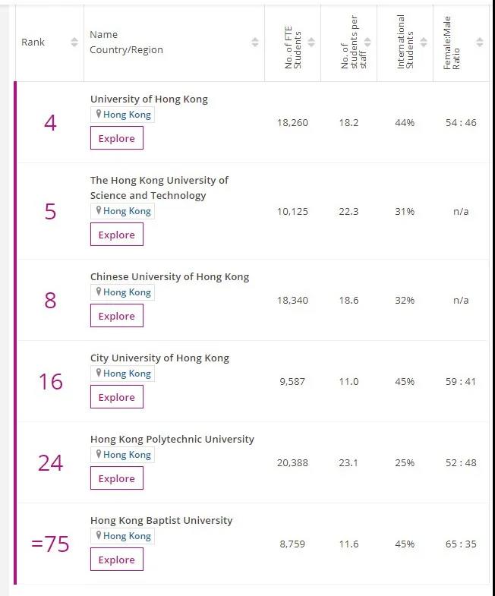Open Hong Kong Polytechnic University link
Image resolution: width=495 pixels, height=596 pixels.
pos(172,439)
